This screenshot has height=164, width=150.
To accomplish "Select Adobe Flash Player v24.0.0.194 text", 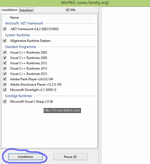I will 32,79.
